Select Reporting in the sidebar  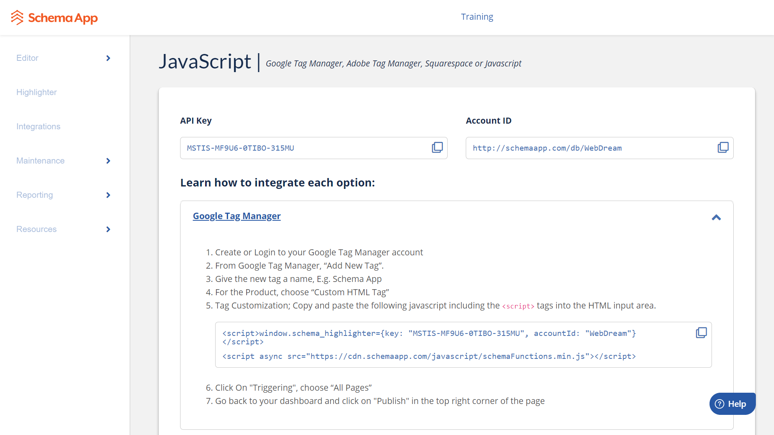pos(35,195)
